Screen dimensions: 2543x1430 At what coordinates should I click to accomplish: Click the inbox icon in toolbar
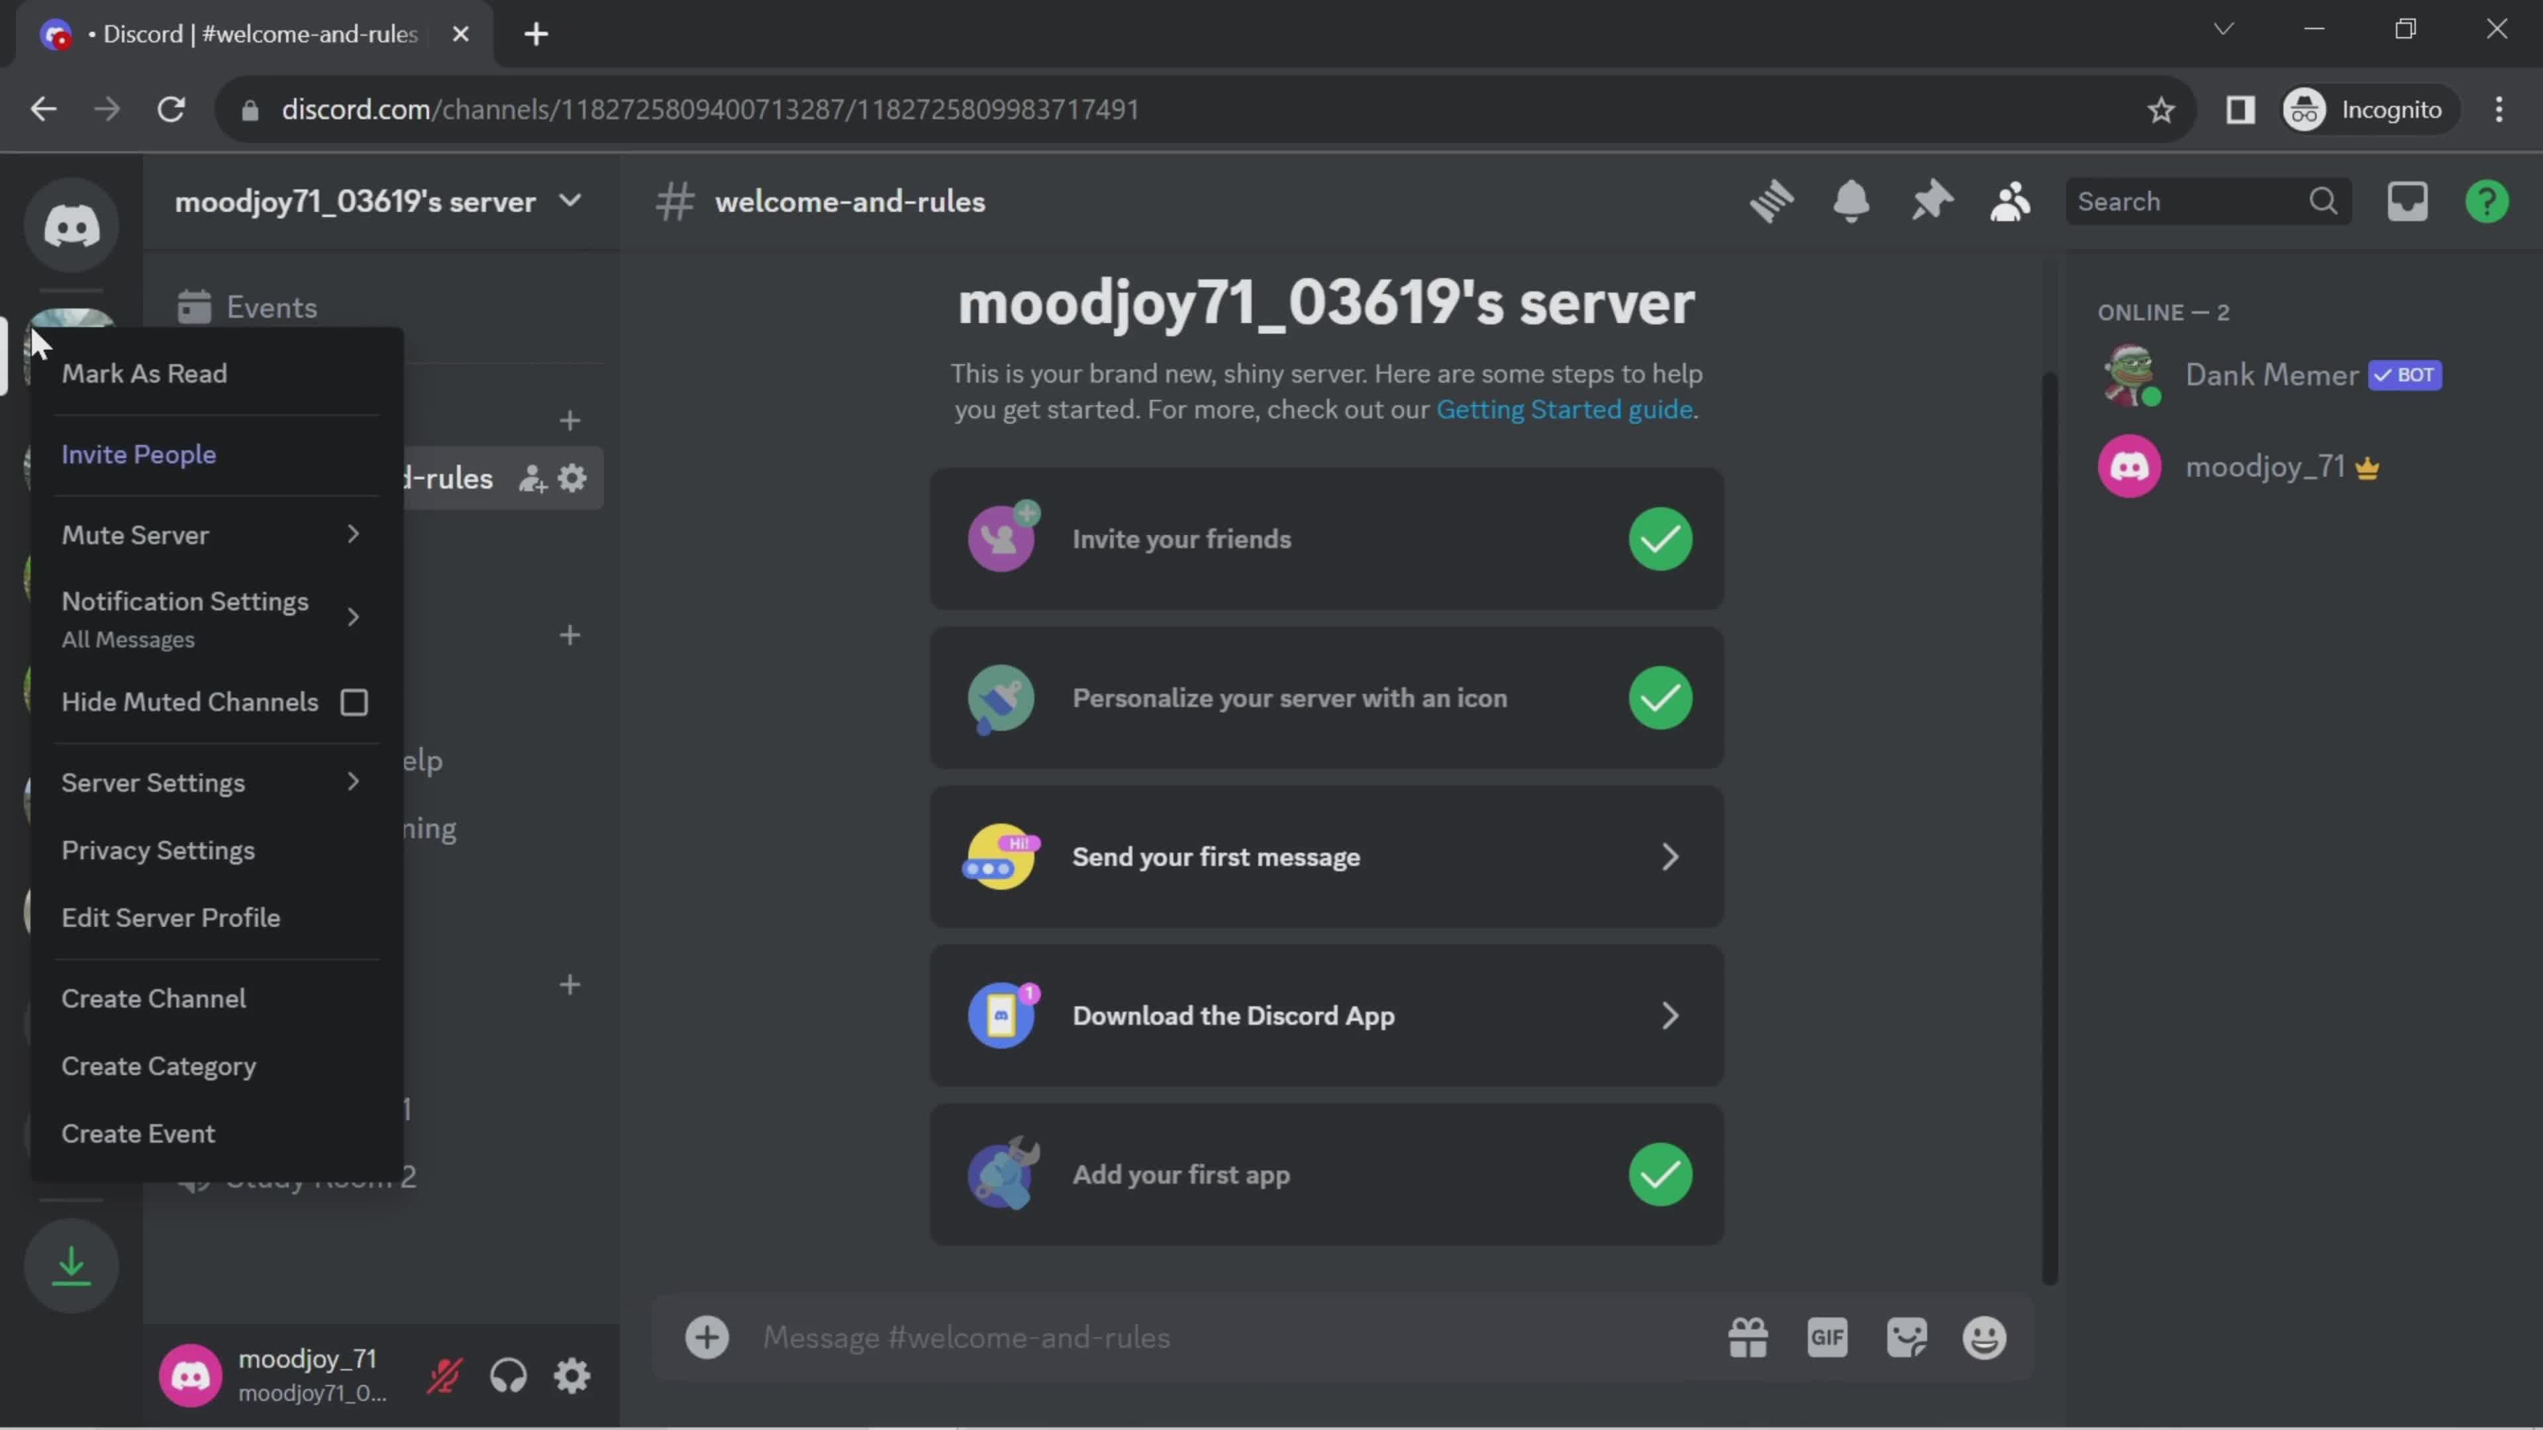tap(2409, 201)
